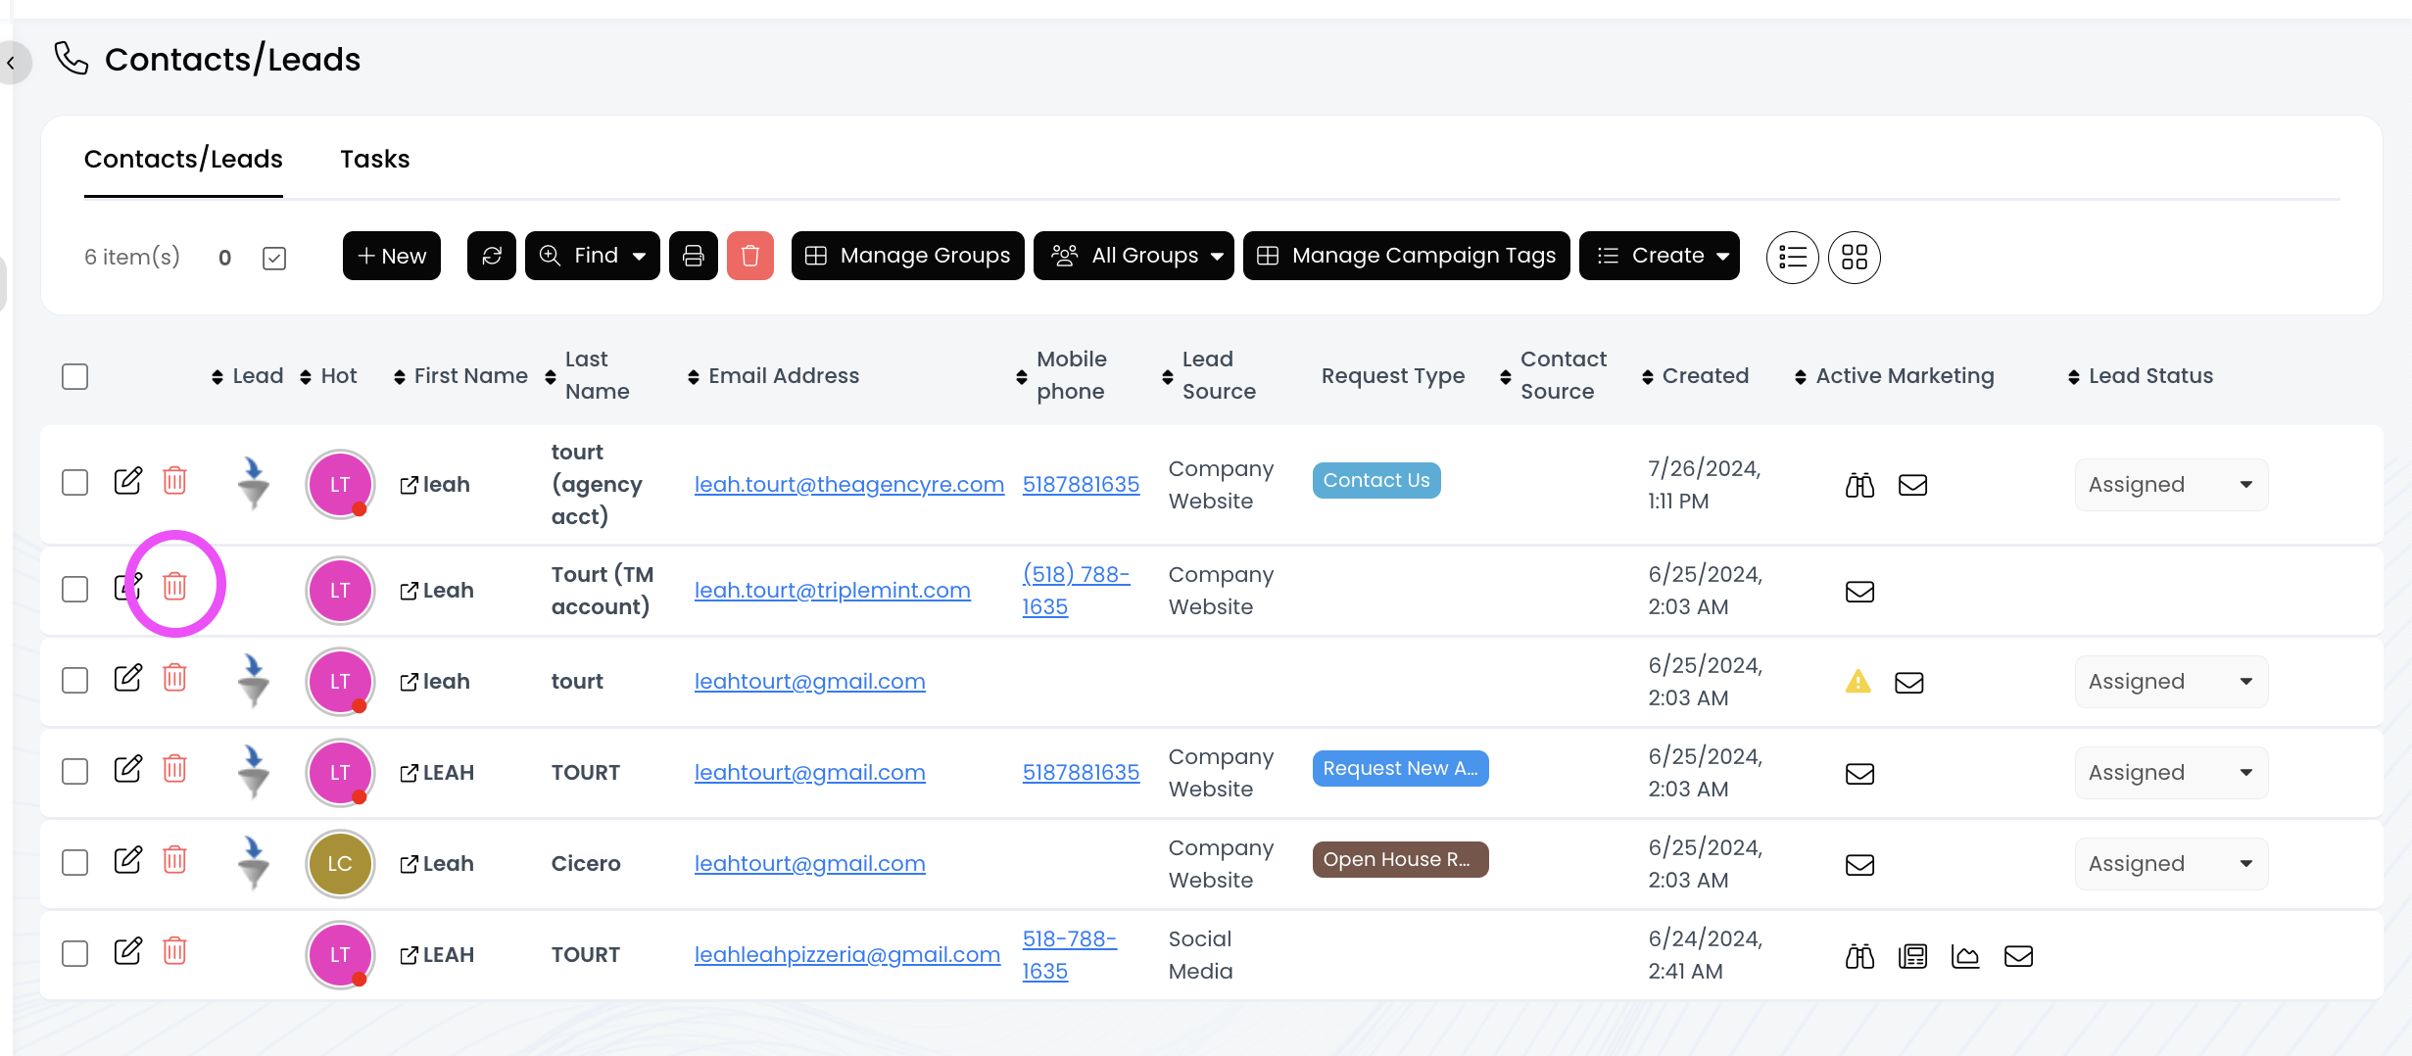Open the leah.tourt@triplemint.com email link
Image resolution: width=2412 pixels, height=1056 pixels.
[832, 591]
